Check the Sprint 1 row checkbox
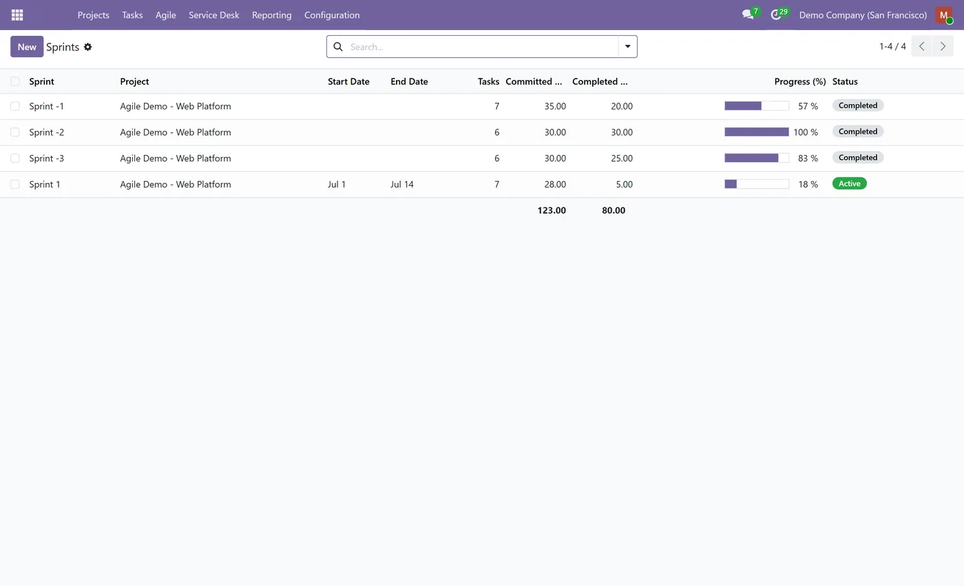The height and width of the screenshot is (586, 964). tap(14, 185)
